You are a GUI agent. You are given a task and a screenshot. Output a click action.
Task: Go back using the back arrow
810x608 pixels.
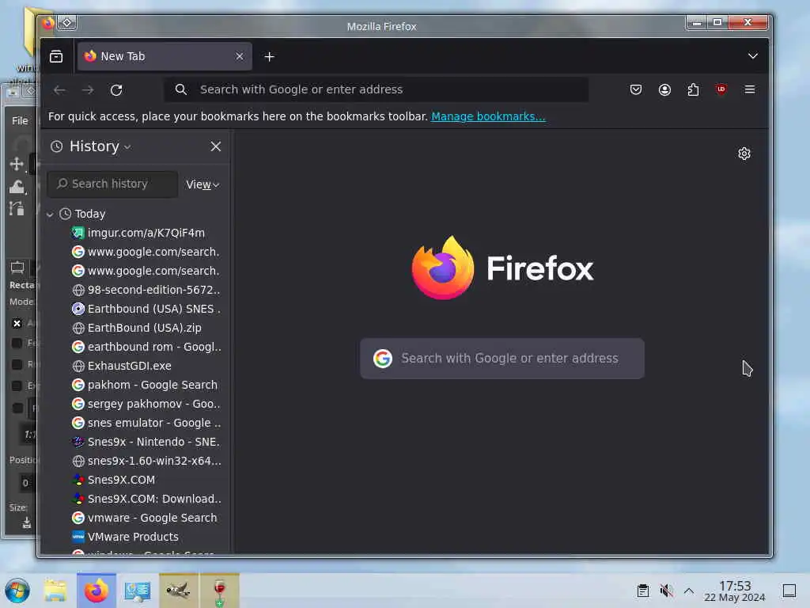coord(59,90)
